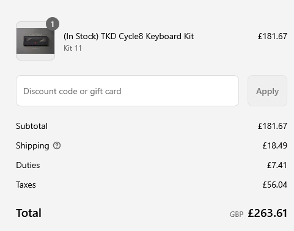The width and height of the screenshot is (294, 231).
Task: Click the Shipping label text
Action: click(x=32, y=146)
